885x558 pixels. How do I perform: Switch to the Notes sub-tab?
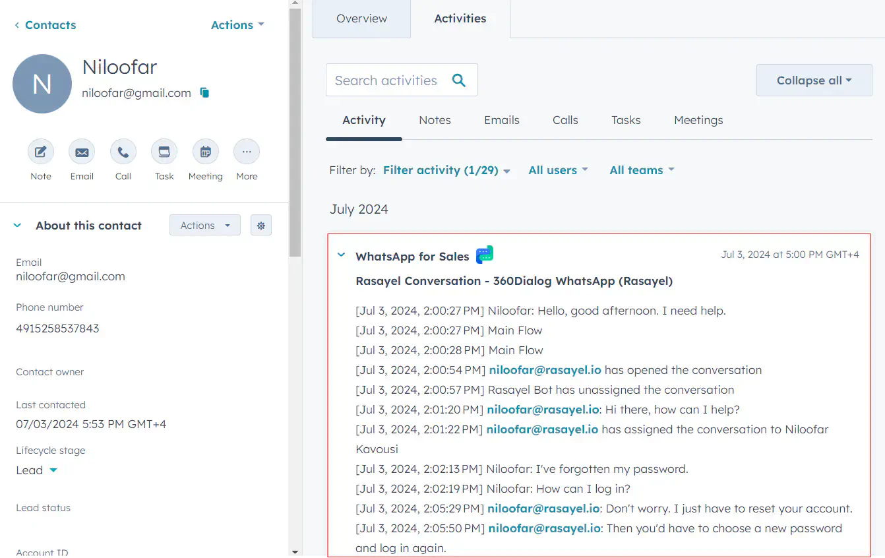coord(435,120)
